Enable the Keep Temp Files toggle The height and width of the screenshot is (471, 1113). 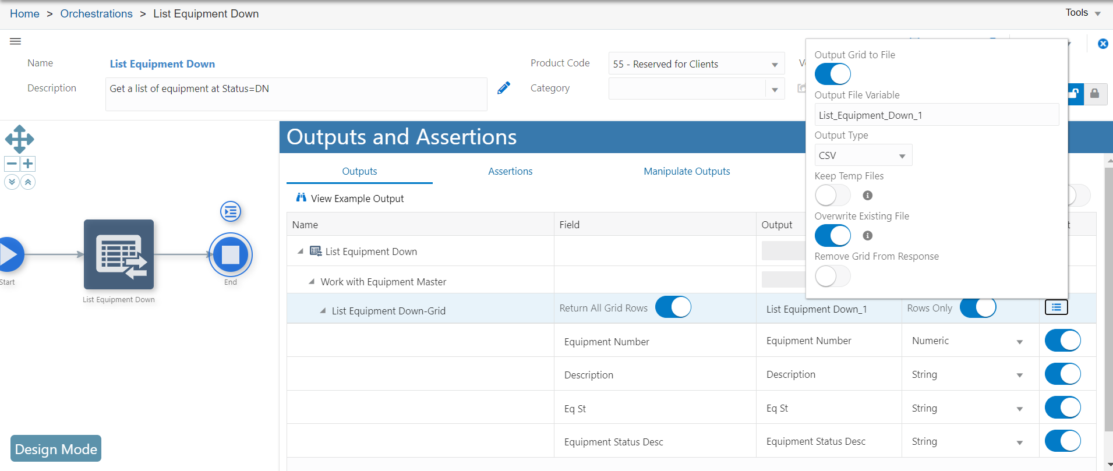(832, 196)
